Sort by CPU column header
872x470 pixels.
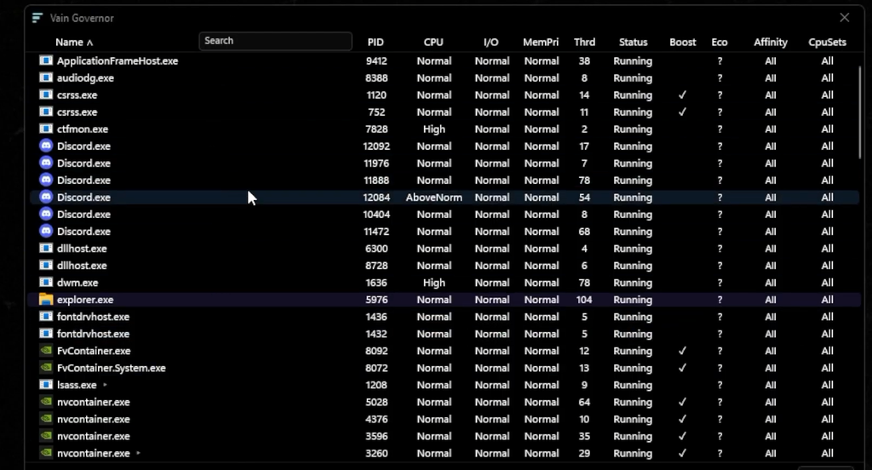433,43
